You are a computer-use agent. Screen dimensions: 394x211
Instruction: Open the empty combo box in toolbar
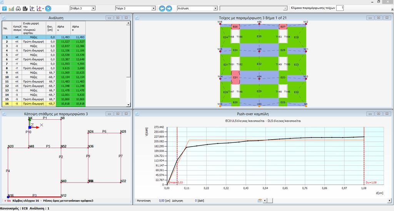(x=253, y=8)
